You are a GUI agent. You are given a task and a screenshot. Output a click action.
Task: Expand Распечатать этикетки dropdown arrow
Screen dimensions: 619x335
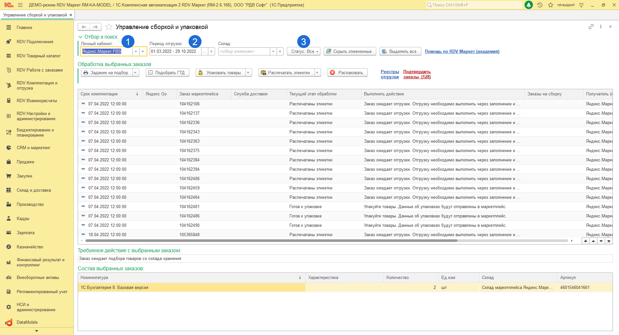pos(317,73)
